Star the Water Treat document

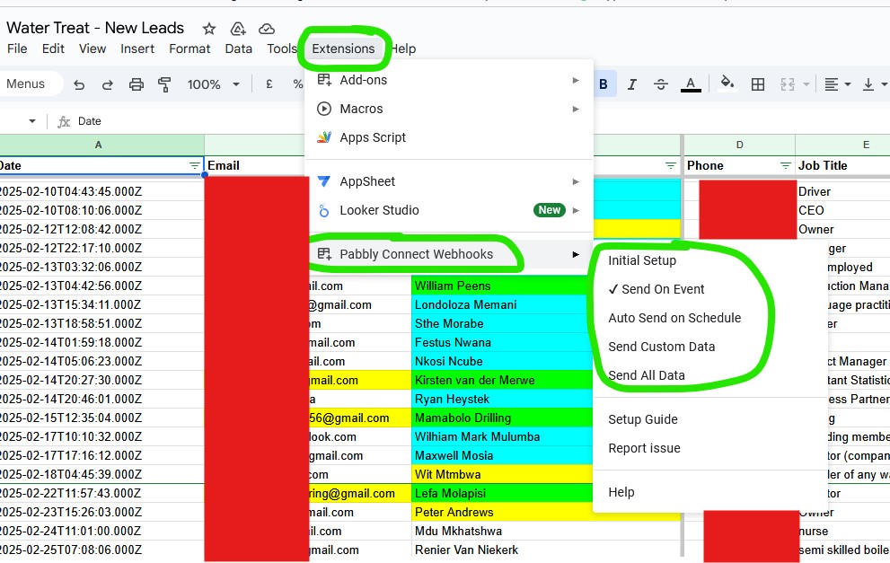coord(209,29)
